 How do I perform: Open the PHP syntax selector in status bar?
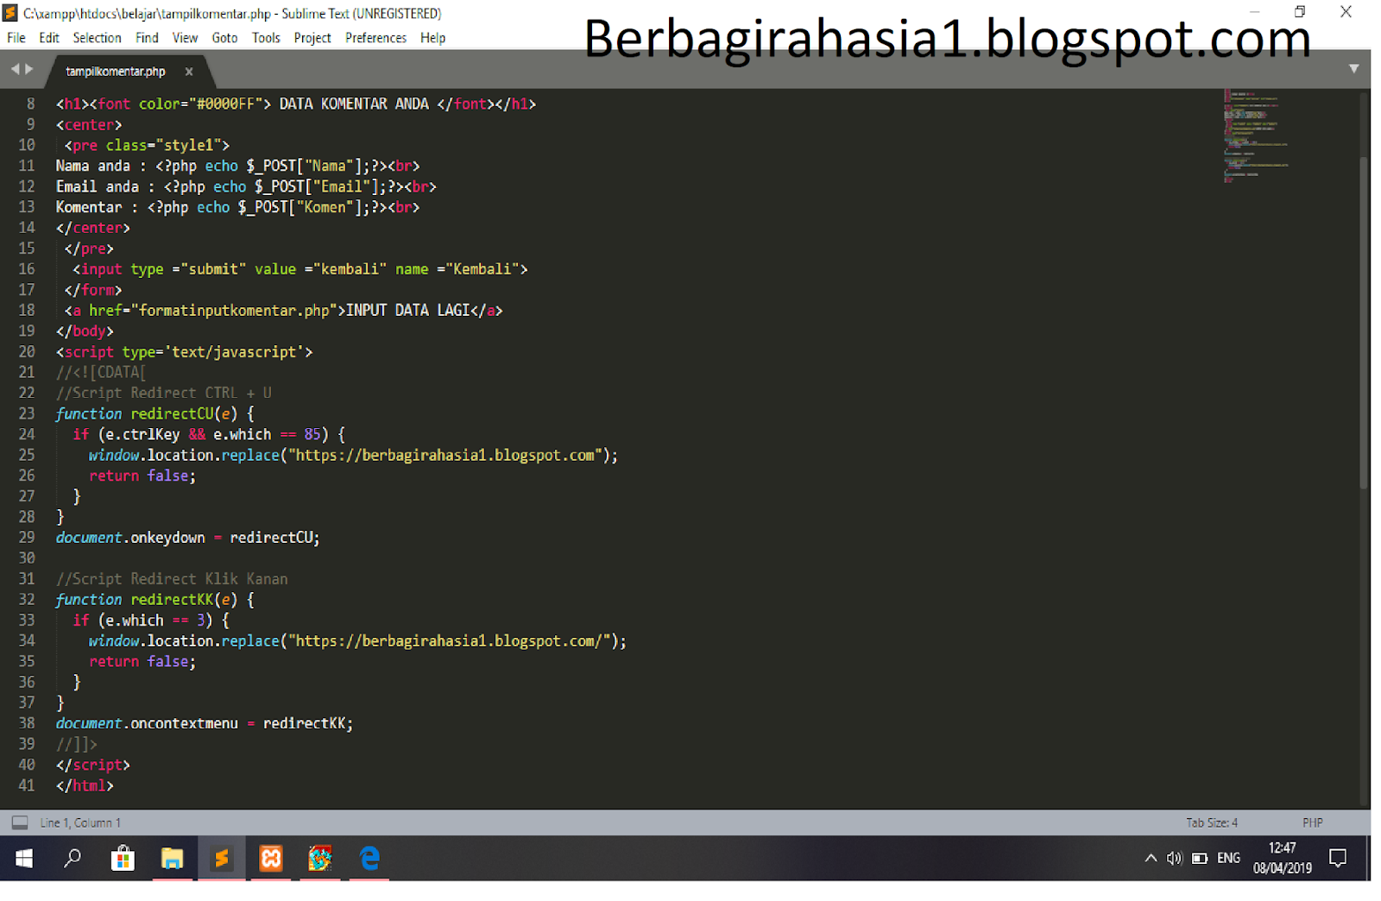(1313, 822)
